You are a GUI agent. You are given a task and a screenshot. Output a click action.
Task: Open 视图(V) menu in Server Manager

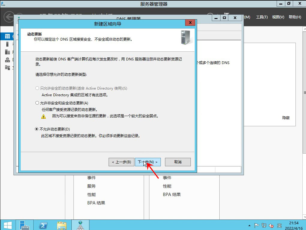278,17
